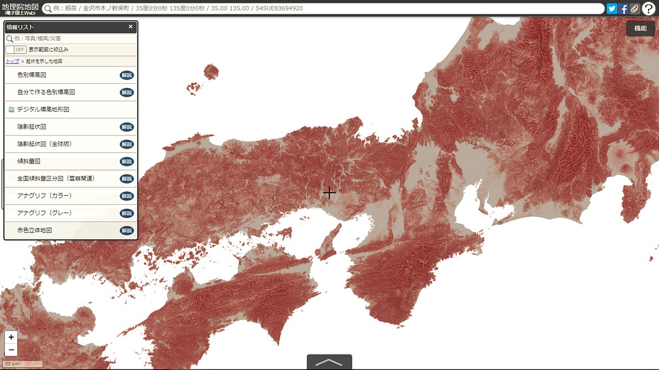
Task: Open the 機能 menu button
Action: (640, 29)
